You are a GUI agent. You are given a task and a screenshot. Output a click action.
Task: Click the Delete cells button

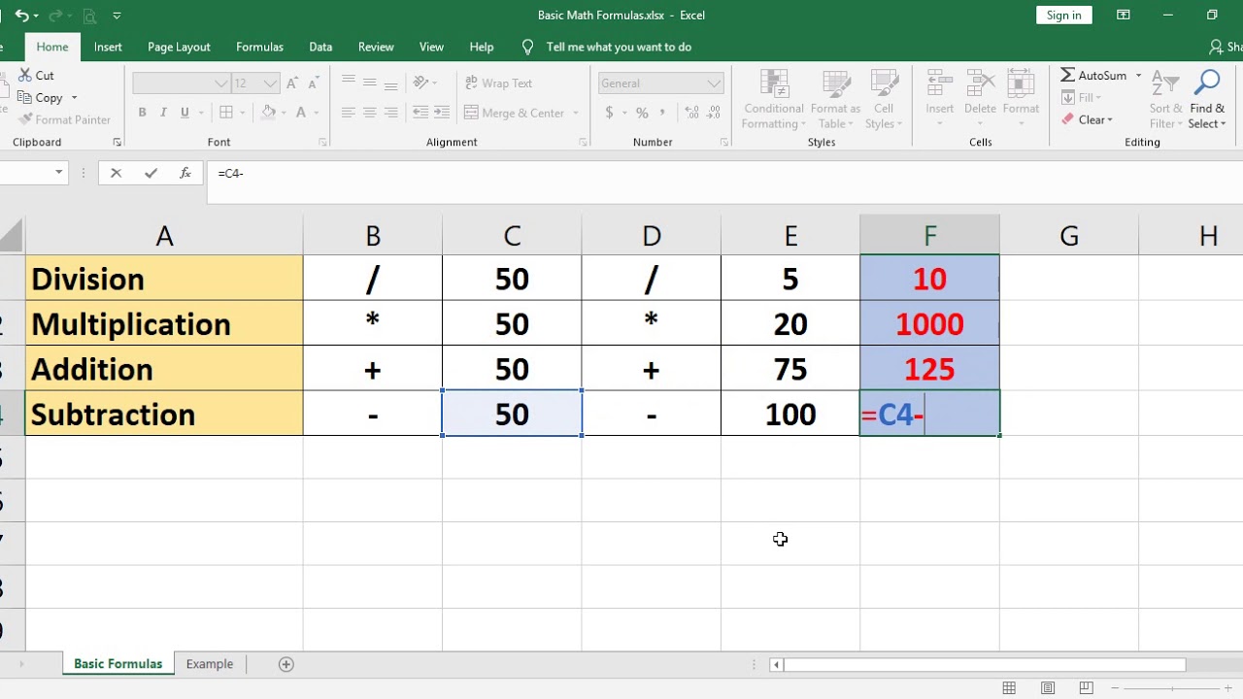click(980, 99)
